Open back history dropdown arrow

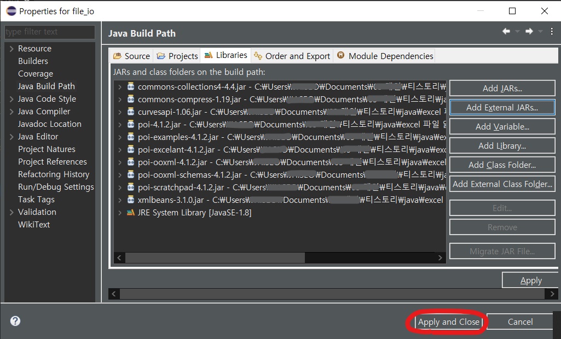tap(517, 32)
